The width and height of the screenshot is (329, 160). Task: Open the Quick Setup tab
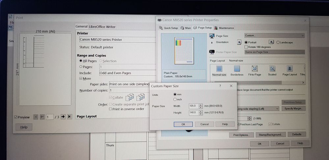169,28
